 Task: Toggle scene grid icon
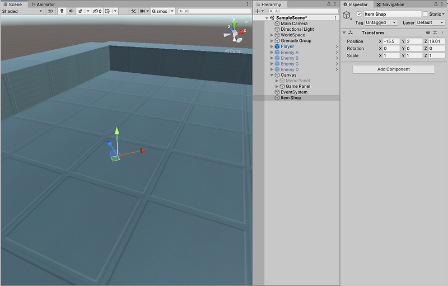point(108,11)
